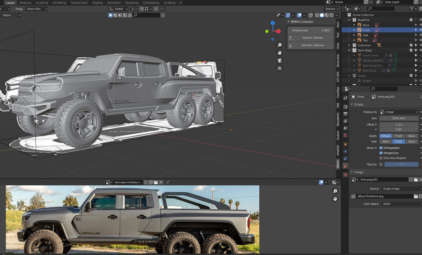Switch to the UV Editing workspace tab
Viewport: 422px width, 255px height.
(59, 3)
